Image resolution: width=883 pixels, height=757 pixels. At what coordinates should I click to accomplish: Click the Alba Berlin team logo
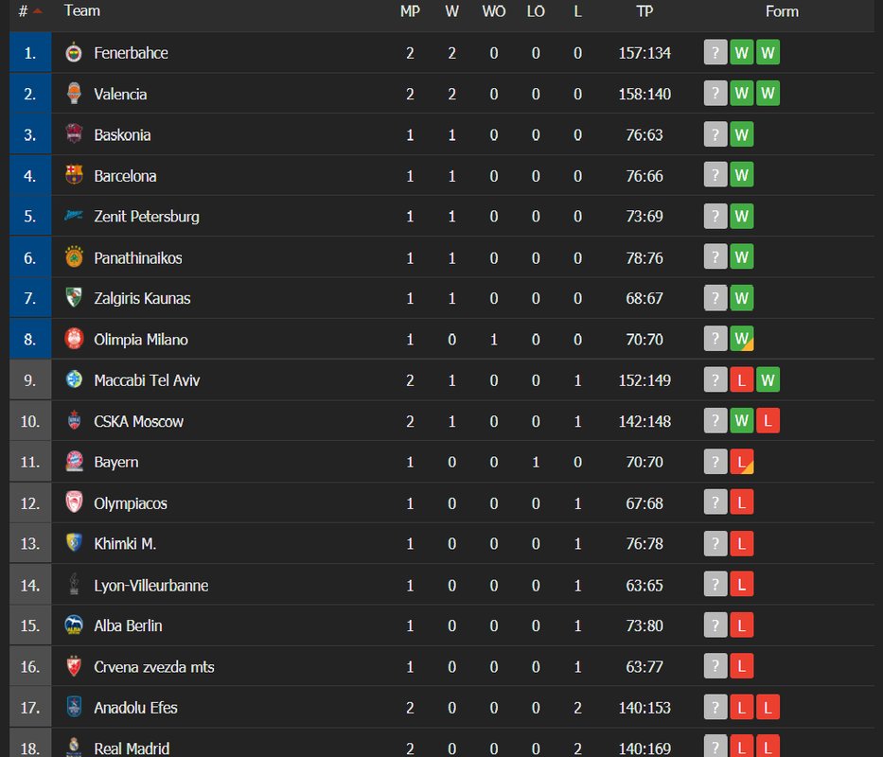pos(74,625)
